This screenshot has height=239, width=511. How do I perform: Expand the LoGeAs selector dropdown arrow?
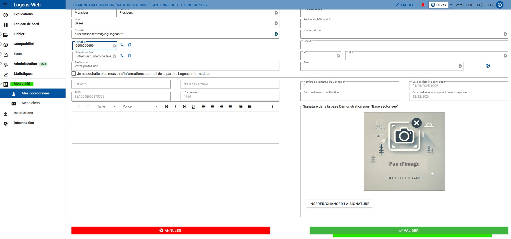(451, 5)
